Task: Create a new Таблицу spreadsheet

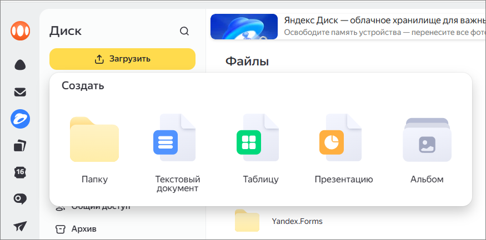Action: tap(258, 137)
